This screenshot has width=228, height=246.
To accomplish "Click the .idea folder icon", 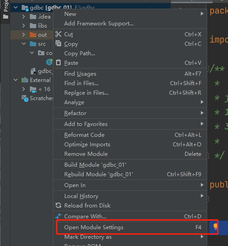I will click(x=33, y=16).
